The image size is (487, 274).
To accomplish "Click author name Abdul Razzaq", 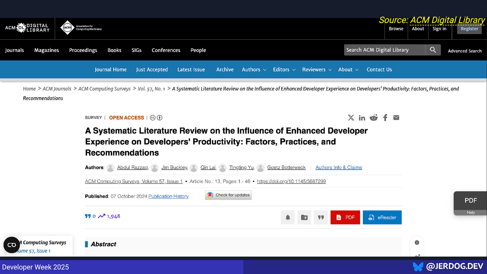I will 133,168.
